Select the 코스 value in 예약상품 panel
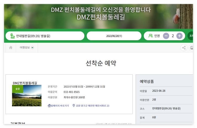 [166, 109]
